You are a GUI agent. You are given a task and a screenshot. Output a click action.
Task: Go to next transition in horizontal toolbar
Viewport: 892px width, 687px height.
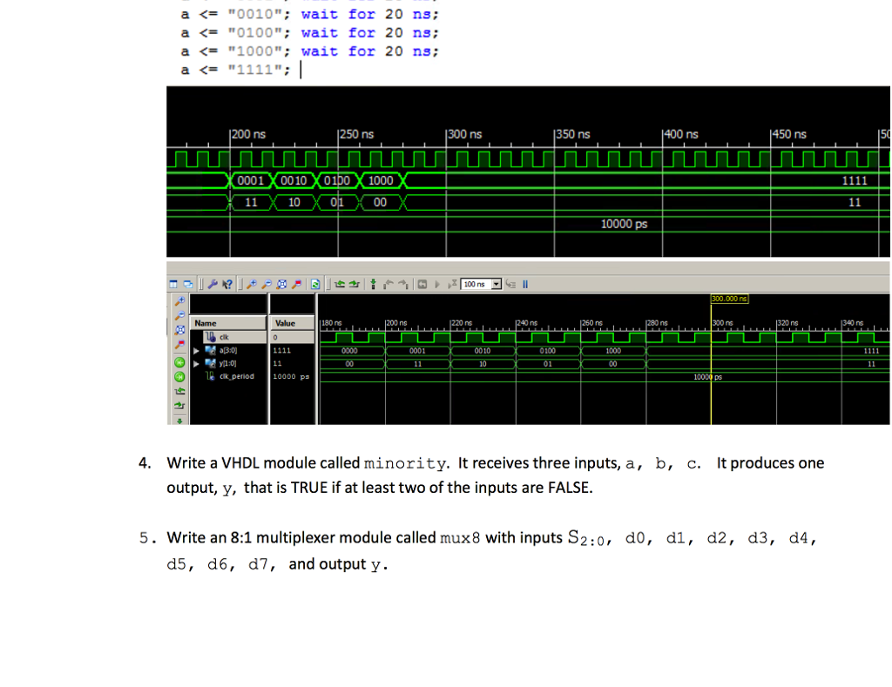354,284
